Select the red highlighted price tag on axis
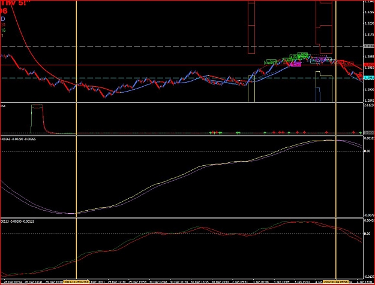 (369, 65)
